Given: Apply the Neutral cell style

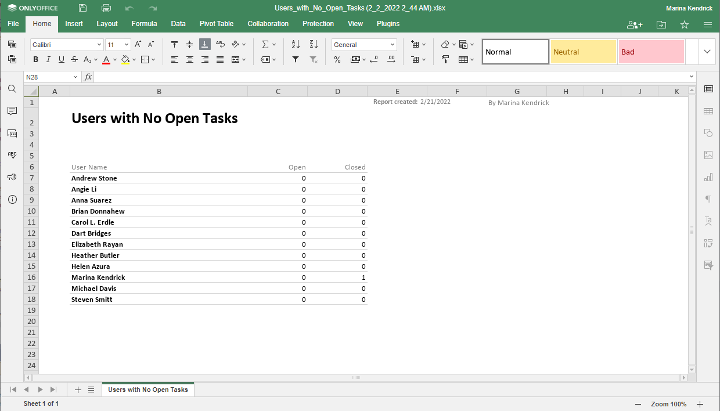Looking at the screenshot, I should pyautogui.click(x=583, y=52).
